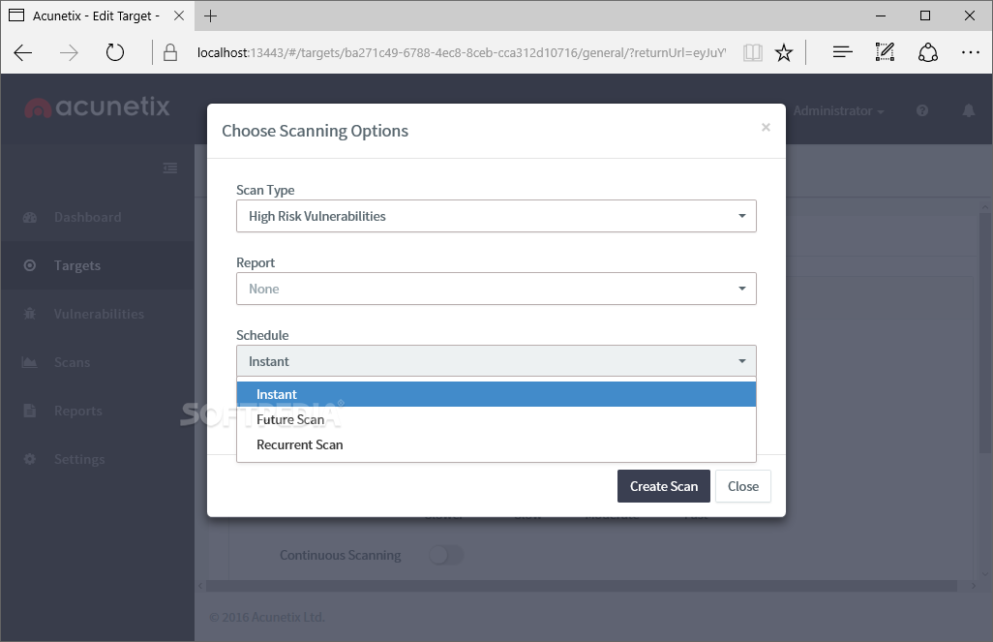Click the Continuous Scanning label
Screen dimensions: 993x642
340,555
